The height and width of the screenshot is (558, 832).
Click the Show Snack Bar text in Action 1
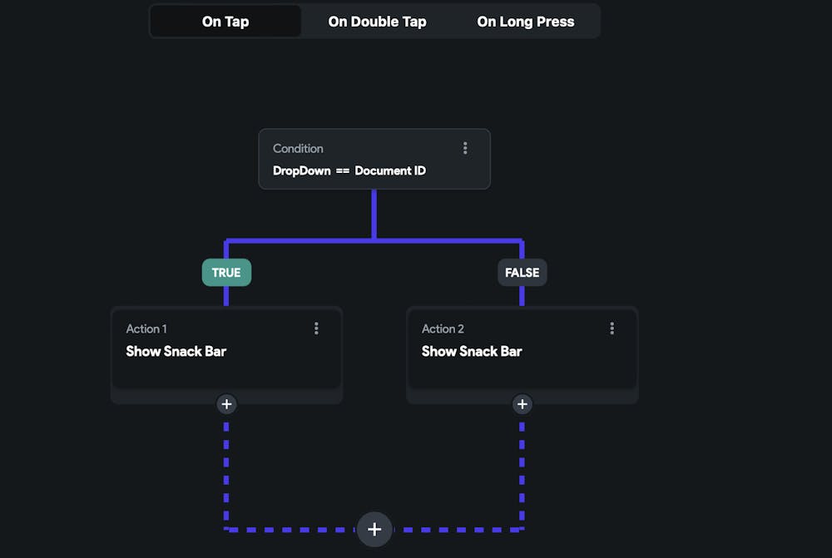(x=176, y=351)
